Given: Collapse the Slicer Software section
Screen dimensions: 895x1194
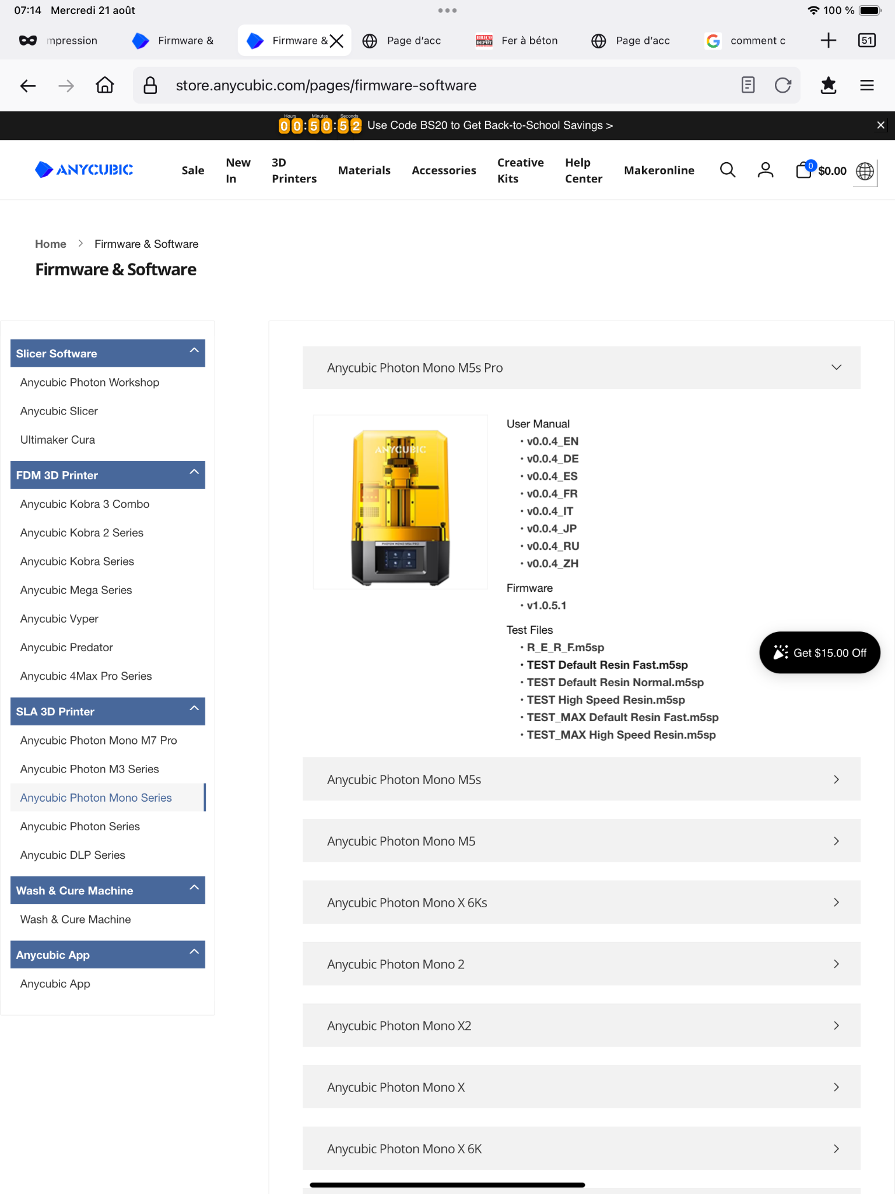Looking at the screenshot, I should pyautogui.click(x=108, y=353).
